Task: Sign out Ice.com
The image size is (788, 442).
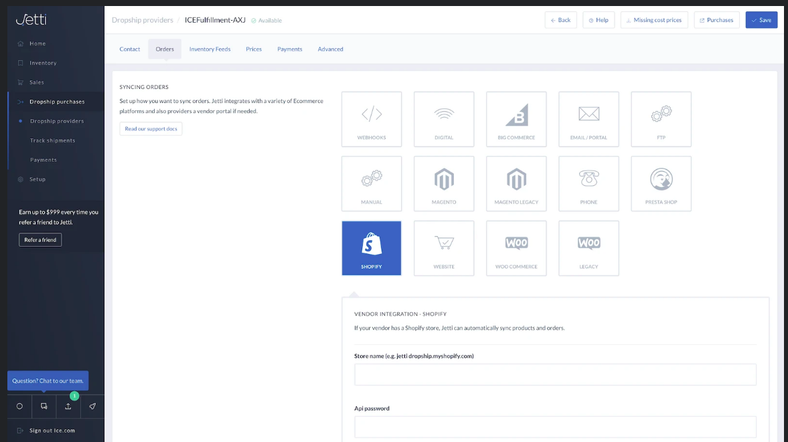Action: 52,431
